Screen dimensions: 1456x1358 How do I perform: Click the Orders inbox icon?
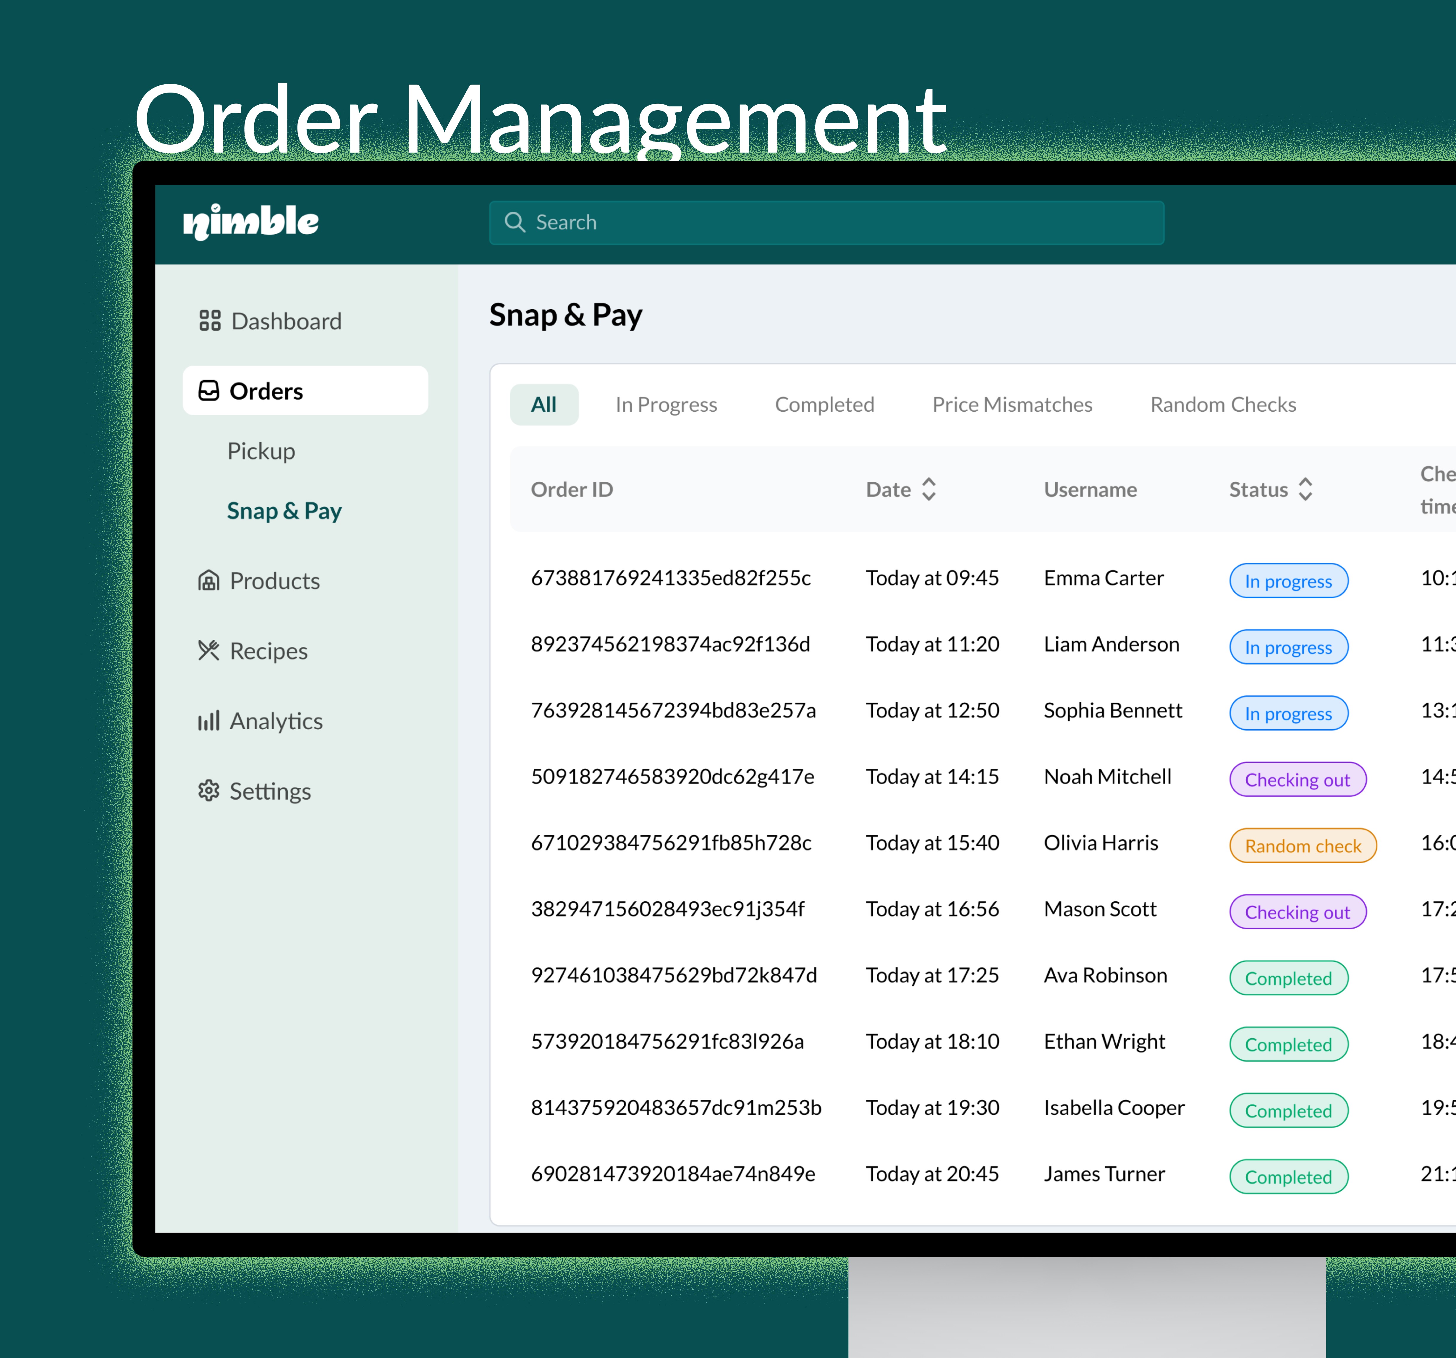point(209,390)
